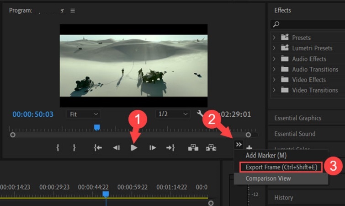Image resolution: width=345 pixels, height=206 pixels.
Task: Open the 1/2 playback resolution dropdown
Action: [172, 114]
